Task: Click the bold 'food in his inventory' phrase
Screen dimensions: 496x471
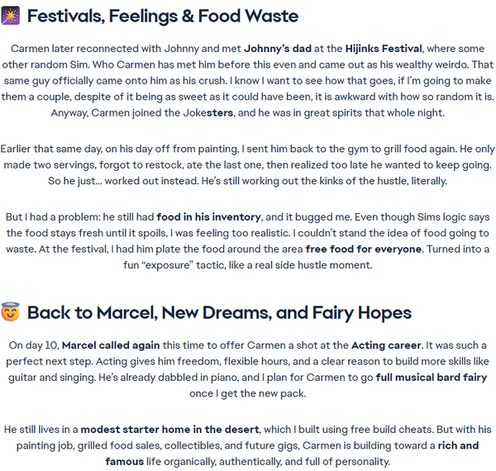Action: 208,216
